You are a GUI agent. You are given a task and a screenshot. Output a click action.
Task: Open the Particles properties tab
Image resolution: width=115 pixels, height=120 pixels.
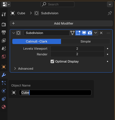click(4, 83)
